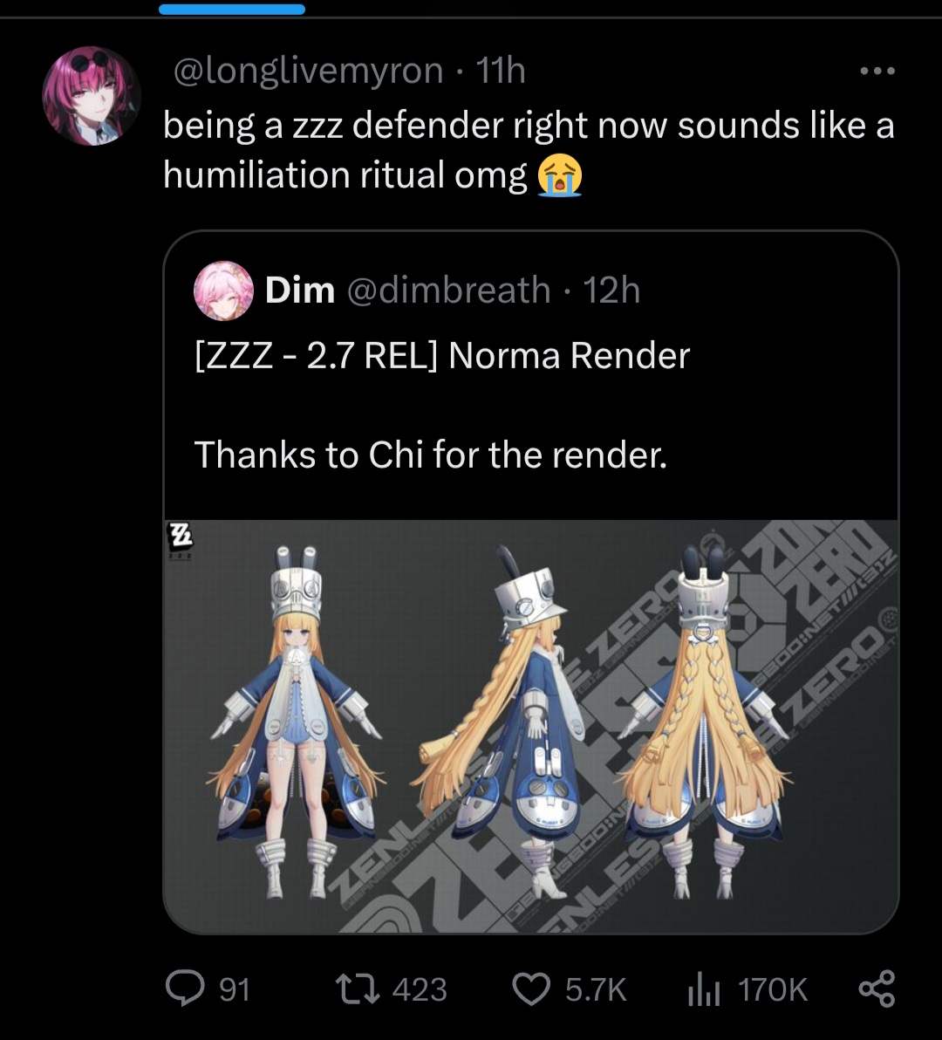Tap the share icon
Image resolution: width=942 pixels, height=1040 pixels.
[877, 989]
